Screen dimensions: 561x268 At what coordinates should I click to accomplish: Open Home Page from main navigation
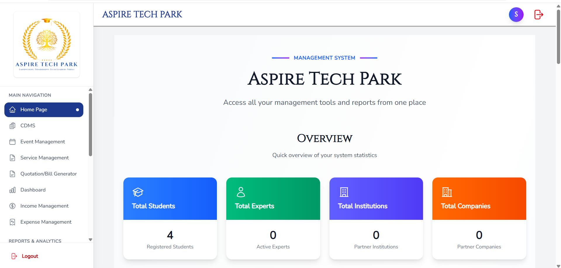[x=34, y=109]
